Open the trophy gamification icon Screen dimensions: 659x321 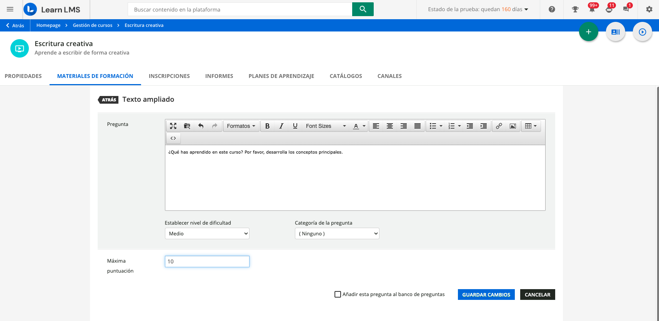[575, 9]
